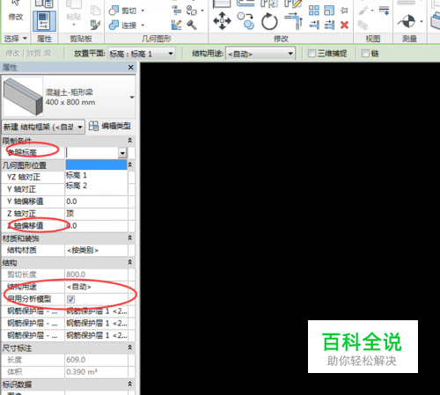Select the Copy tool with two circles
Image resolution: width=440 pixels, height=395 pixels.
pos(246,21)
